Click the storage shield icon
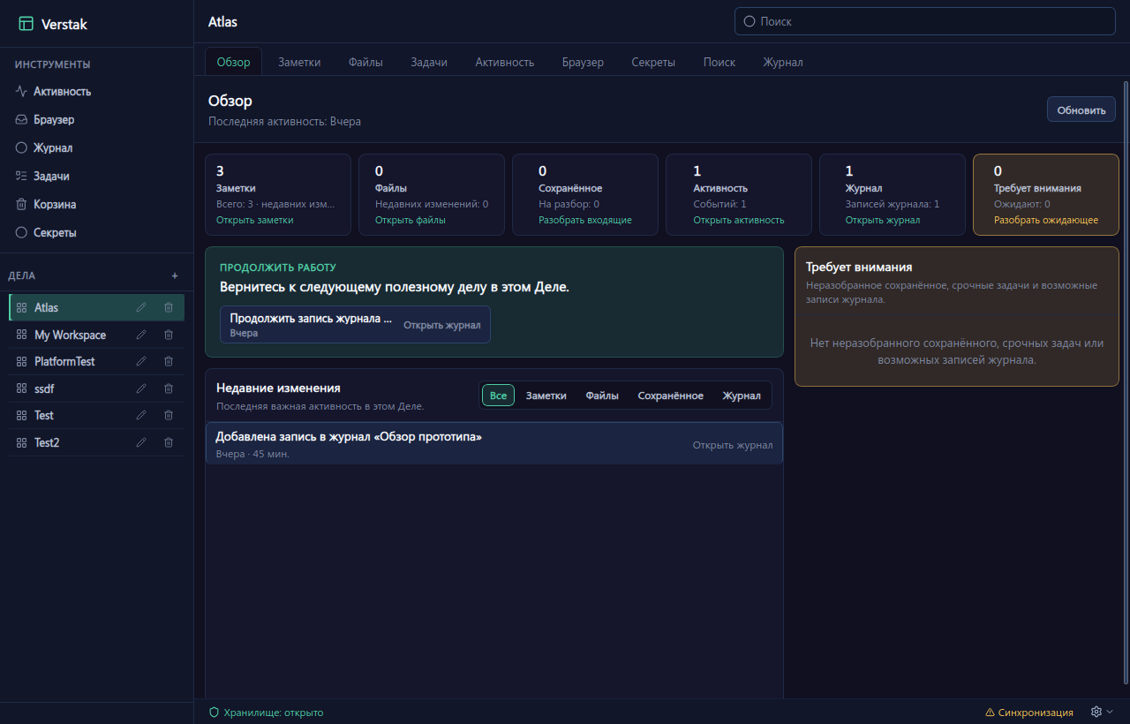The width and height of the screenshot is (1130, 724). pos(214,713)
